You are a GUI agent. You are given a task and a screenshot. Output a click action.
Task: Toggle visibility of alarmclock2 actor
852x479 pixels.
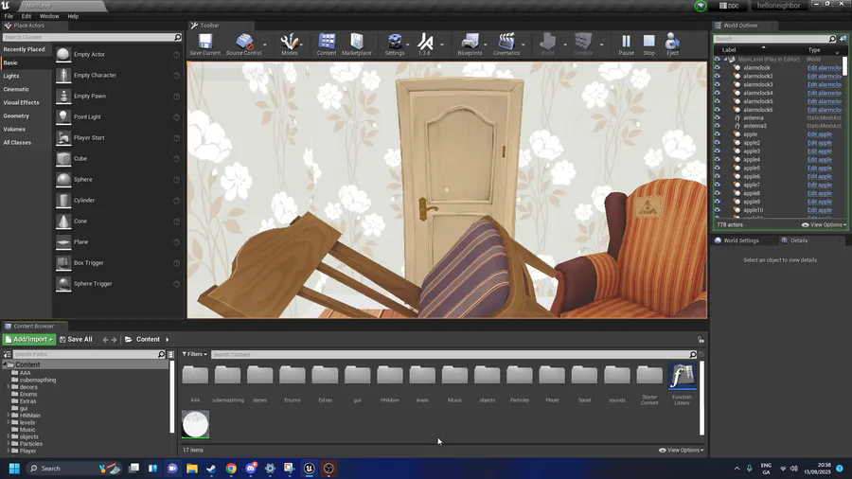718,76
